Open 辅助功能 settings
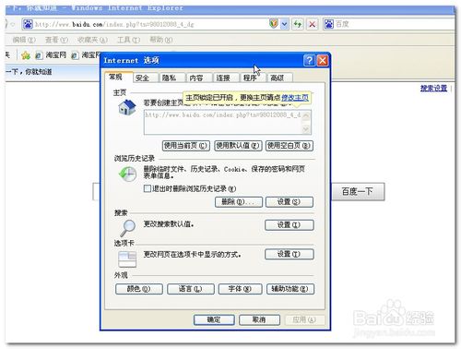 click(290, 289)
